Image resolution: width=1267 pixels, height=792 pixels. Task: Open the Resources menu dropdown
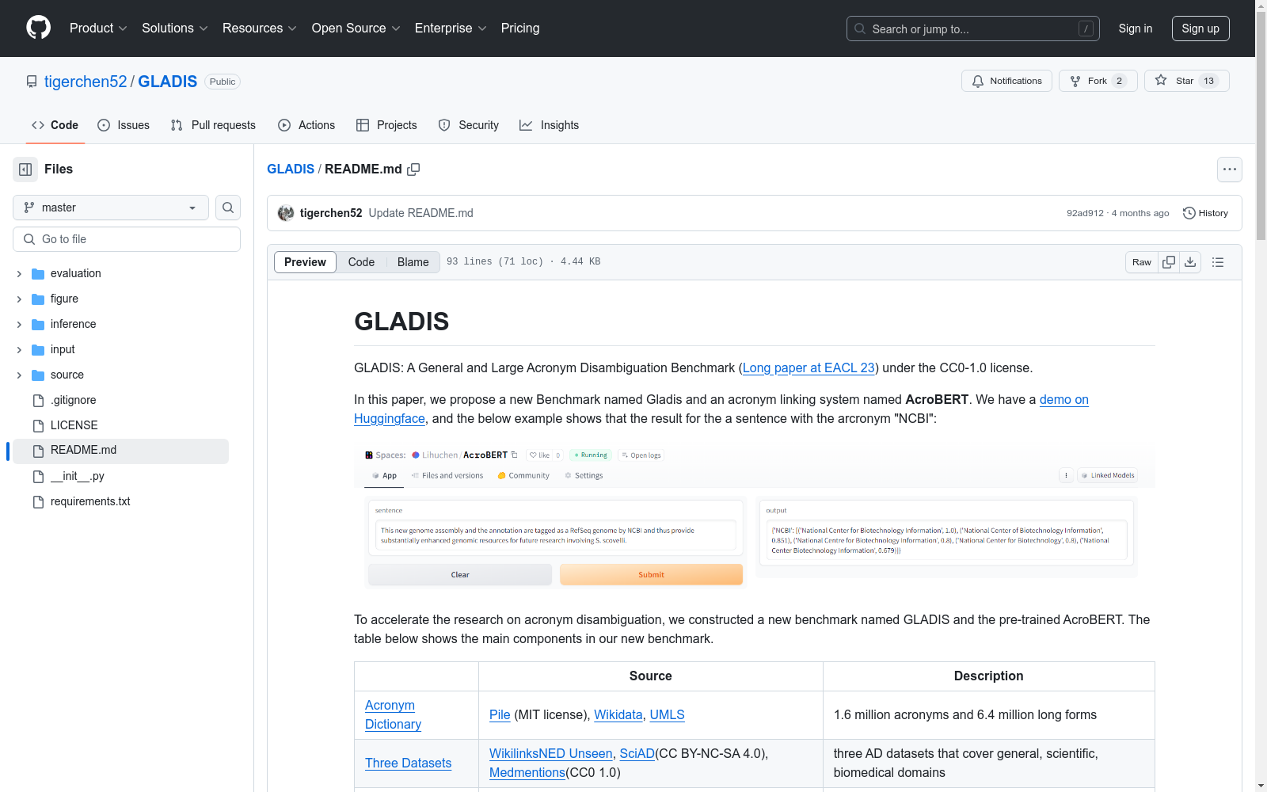click(260, 28)
